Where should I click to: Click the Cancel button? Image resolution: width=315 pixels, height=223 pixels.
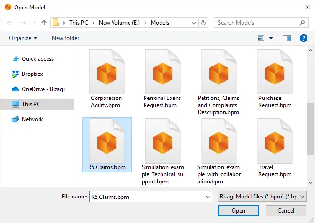point(286,211)
